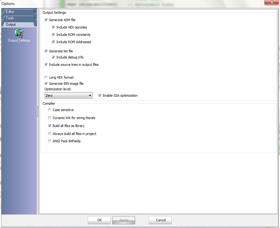The height and width of the screenshot is (228, 280).
Task: Click the Output Settings label in sidebar
Action: 19,40
